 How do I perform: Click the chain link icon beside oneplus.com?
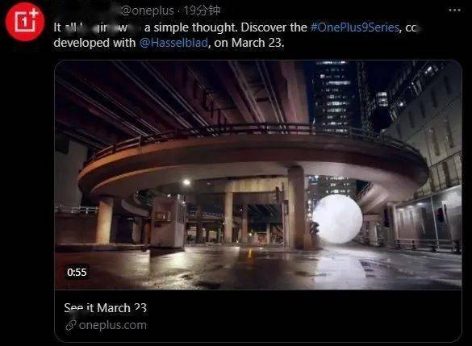tap(70, 325)
